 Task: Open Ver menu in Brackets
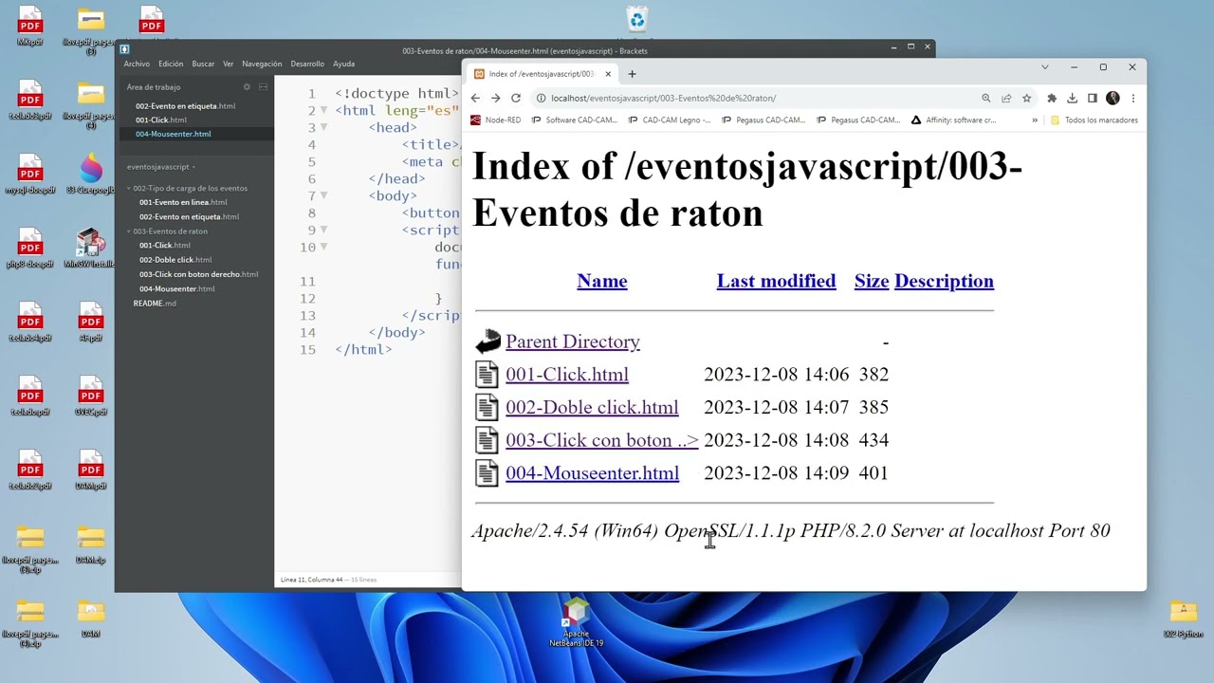coord(229,64)
